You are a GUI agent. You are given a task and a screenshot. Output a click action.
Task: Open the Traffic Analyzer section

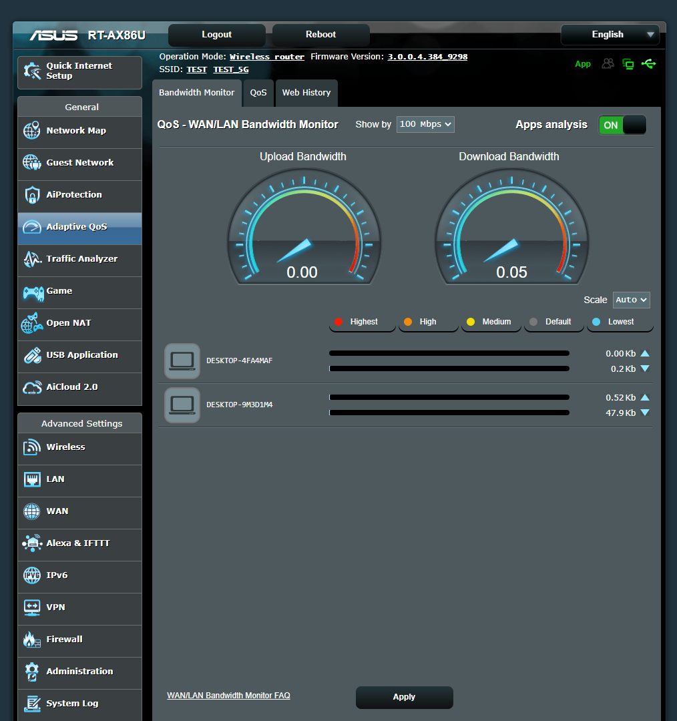coord(79,258)
